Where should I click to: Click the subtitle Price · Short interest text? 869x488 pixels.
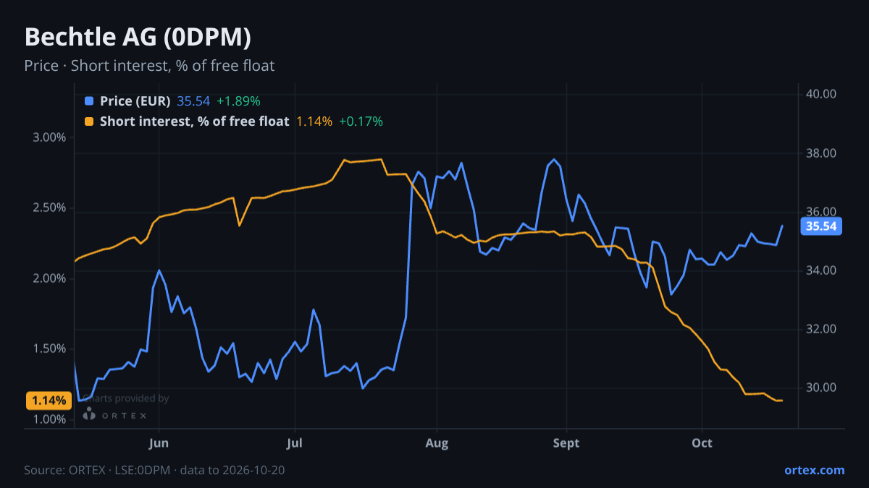(x=149, y=66)
